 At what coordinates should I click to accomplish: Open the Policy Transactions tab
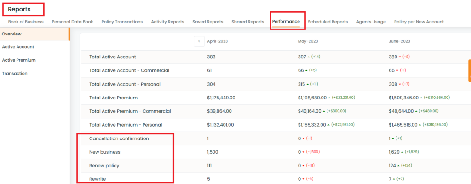point(122,22)
